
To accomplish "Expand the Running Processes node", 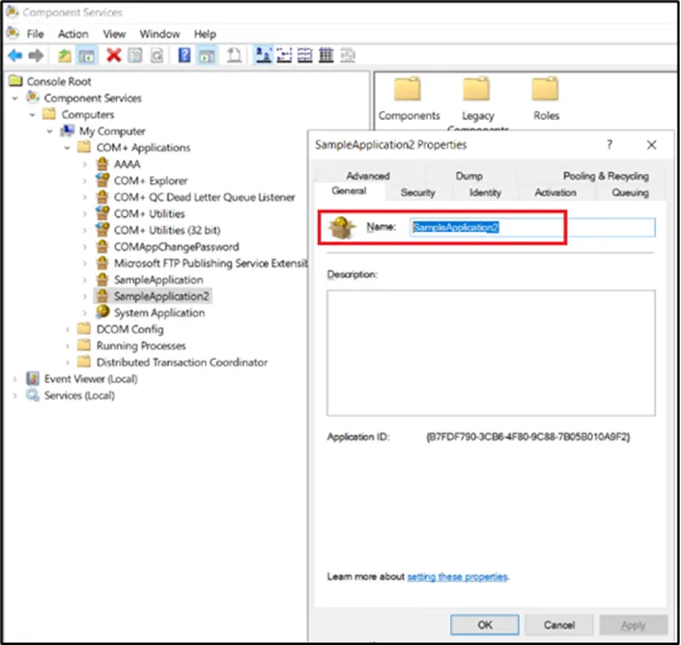I will [x=67, y=346].
